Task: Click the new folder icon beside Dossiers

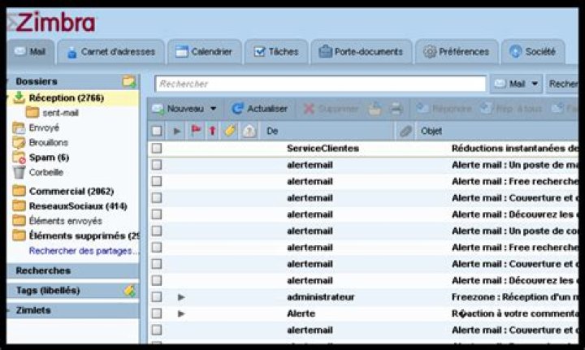Action: 129,81
